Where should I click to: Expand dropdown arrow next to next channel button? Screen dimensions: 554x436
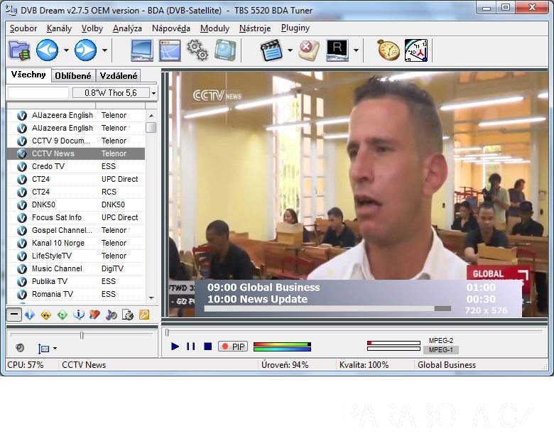(104, 50)
